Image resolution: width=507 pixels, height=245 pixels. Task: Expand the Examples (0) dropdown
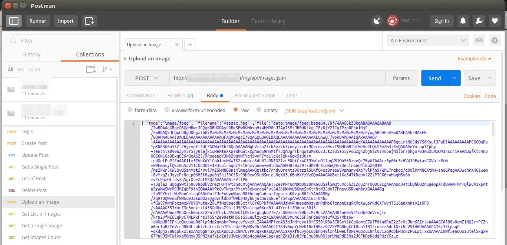[x=475, y=58]
